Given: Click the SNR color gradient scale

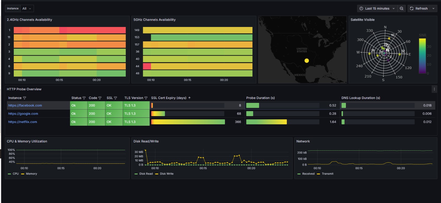Looking at the screenshot, I should click(x=422, y=56).
